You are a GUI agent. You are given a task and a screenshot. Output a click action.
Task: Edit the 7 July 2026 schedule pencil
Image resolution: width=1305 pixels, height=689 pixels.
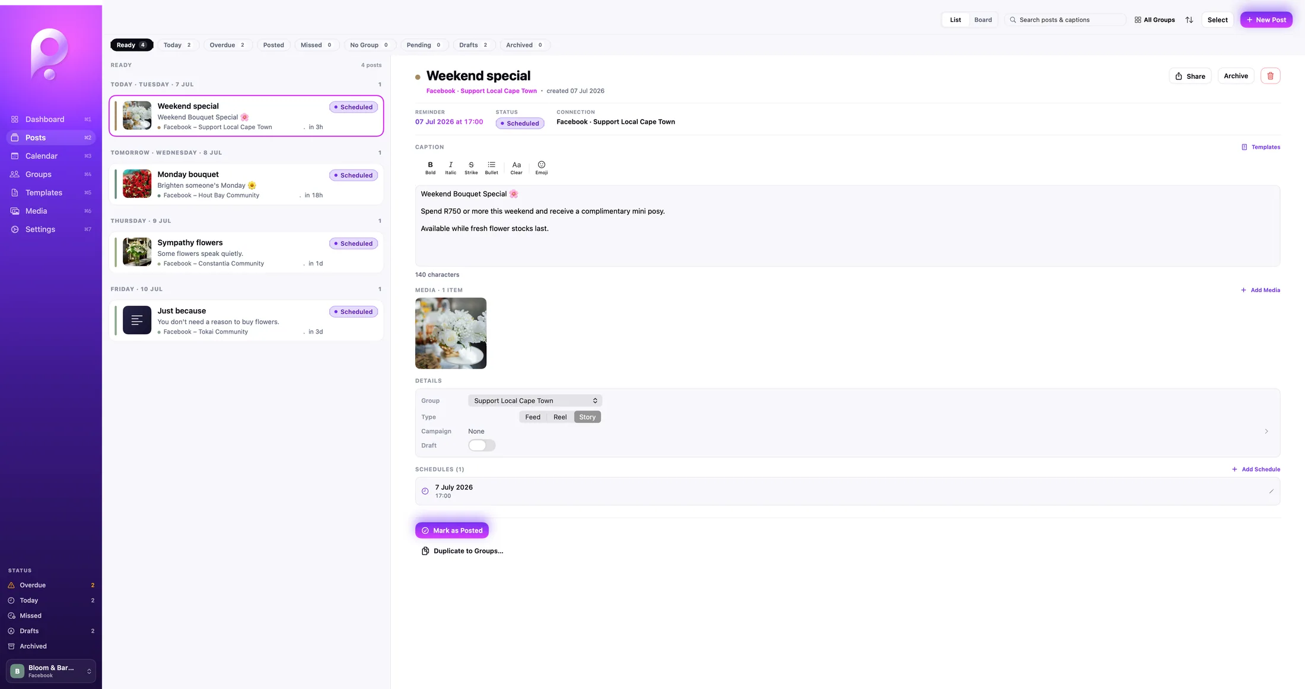point(1271,491)
